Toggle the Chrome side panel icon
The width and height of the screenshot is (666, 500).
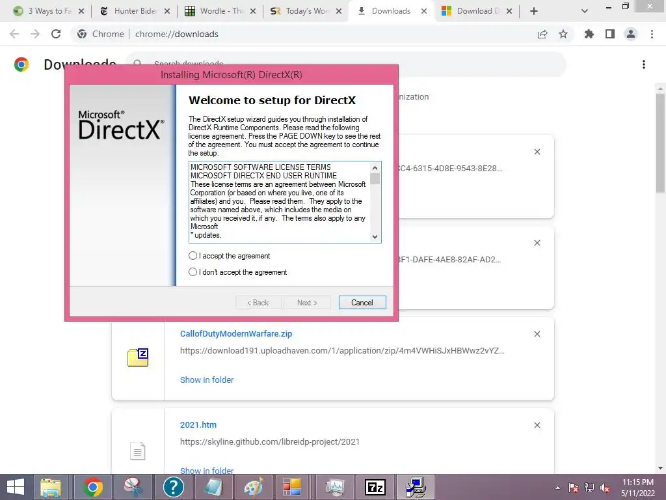click(x=610, y=34)
